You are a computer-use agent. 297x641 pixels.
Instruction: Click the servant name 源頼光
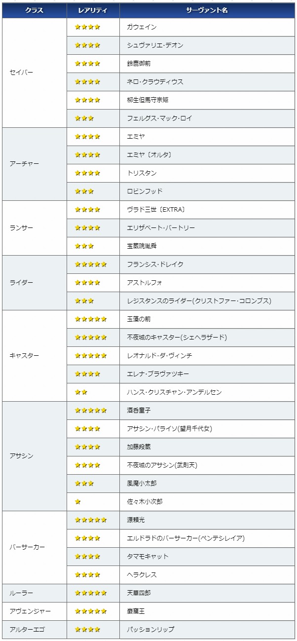point(136,520)
